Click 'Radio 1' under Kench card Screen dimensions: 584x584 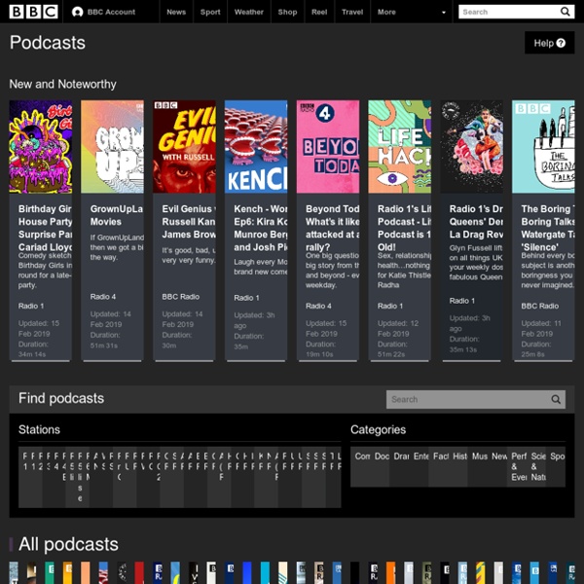coord(246,298)
